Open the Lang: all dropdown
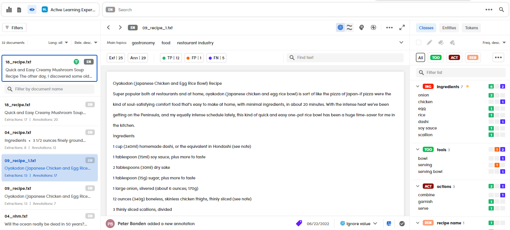Image resolution: width=510 pixels, height=230 pixels. click(58, 43)
